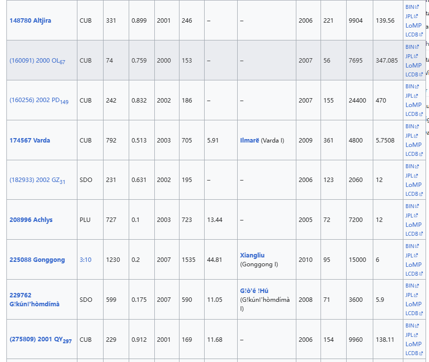Open the 148780 Altjira article link

pyautogui.click(x=30, y=21)
